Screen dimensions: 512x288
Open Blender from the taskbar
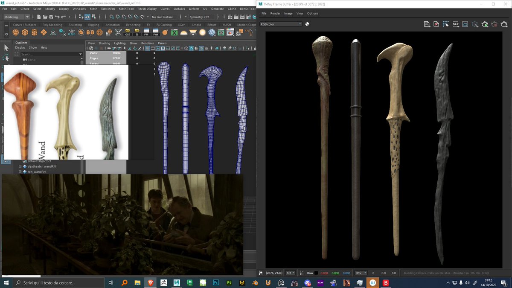click(x=255, y=282)
